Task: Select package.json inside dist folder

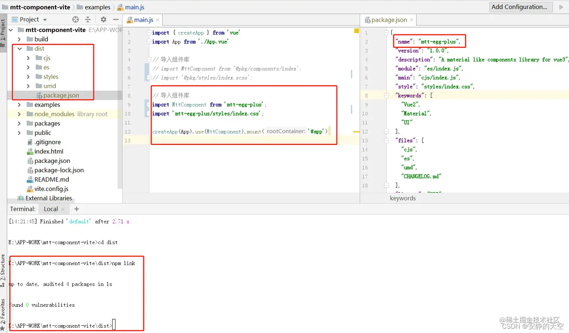Action: click(61, 95)
